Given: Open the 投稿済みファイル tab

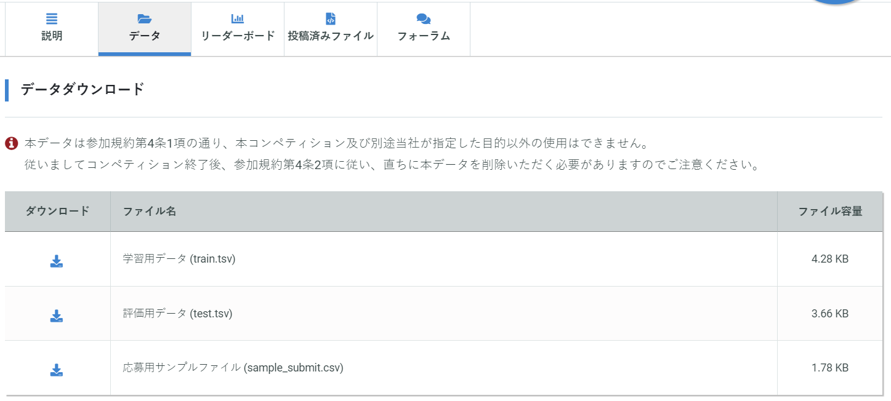Looking at the screenshot, I should tap(331, 29).
